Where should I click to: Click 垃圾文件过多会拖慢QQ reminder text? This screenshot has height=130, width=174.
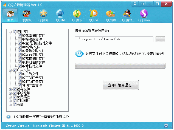pos(125,54)
